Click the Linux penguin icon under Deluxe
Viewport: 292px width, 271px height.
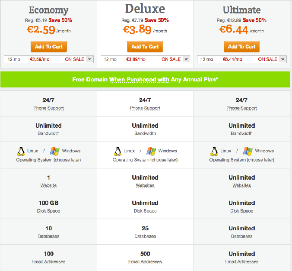(117, 151)
